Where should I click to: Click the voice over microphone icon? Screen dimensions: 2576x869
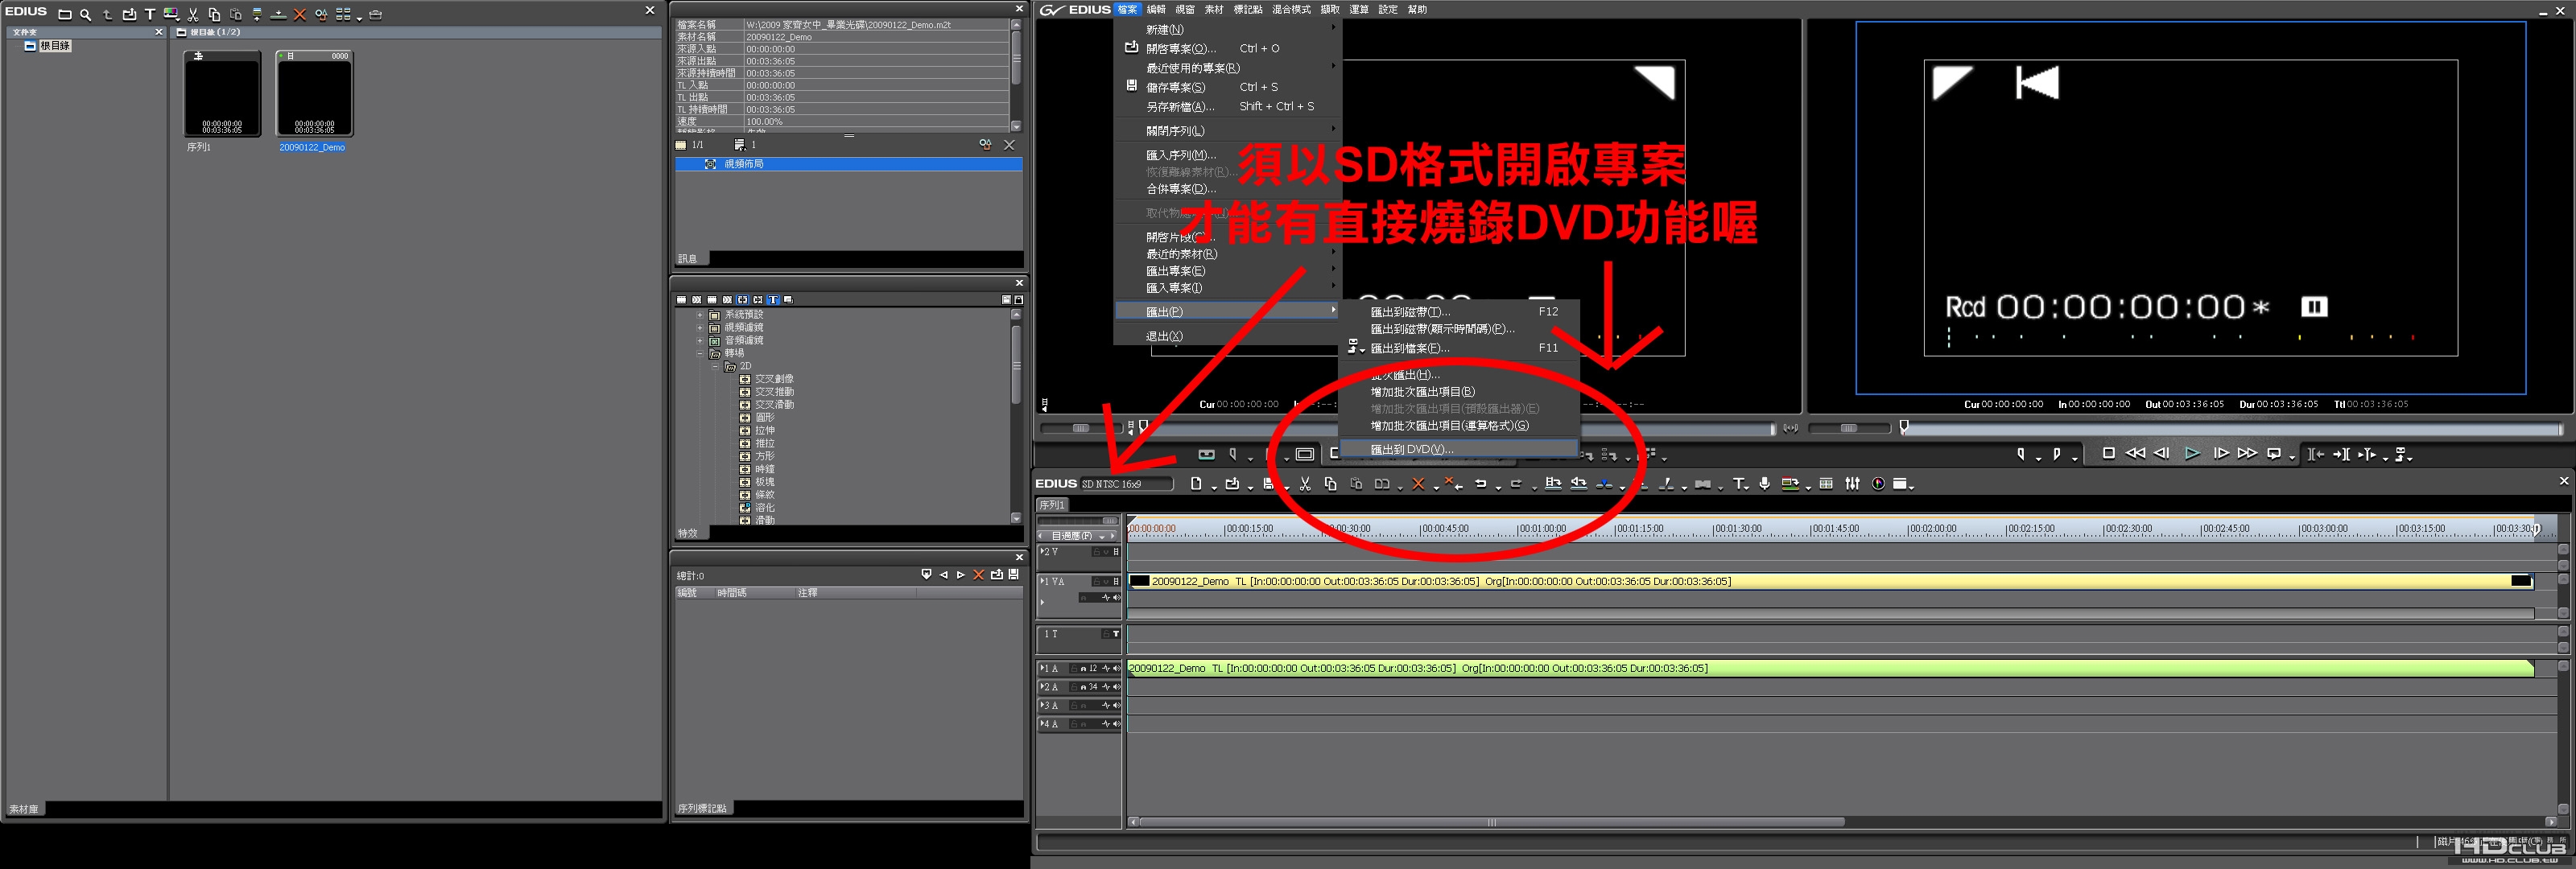tap(1765, 484)
